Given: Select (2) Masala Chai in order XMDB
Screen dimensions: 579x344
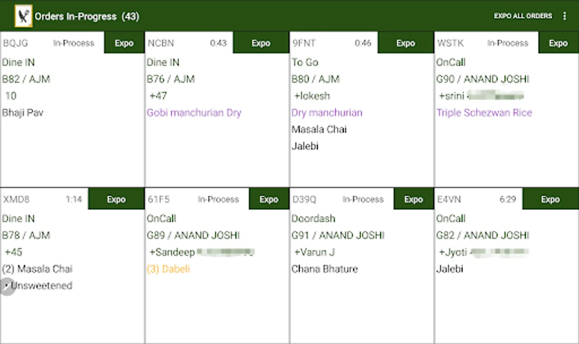Looking at the screenshot, I should (37, 269).
